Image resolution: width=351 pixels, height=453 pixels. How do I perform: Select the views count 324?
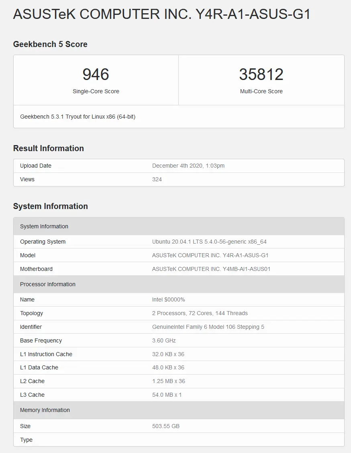click(157, 179)
